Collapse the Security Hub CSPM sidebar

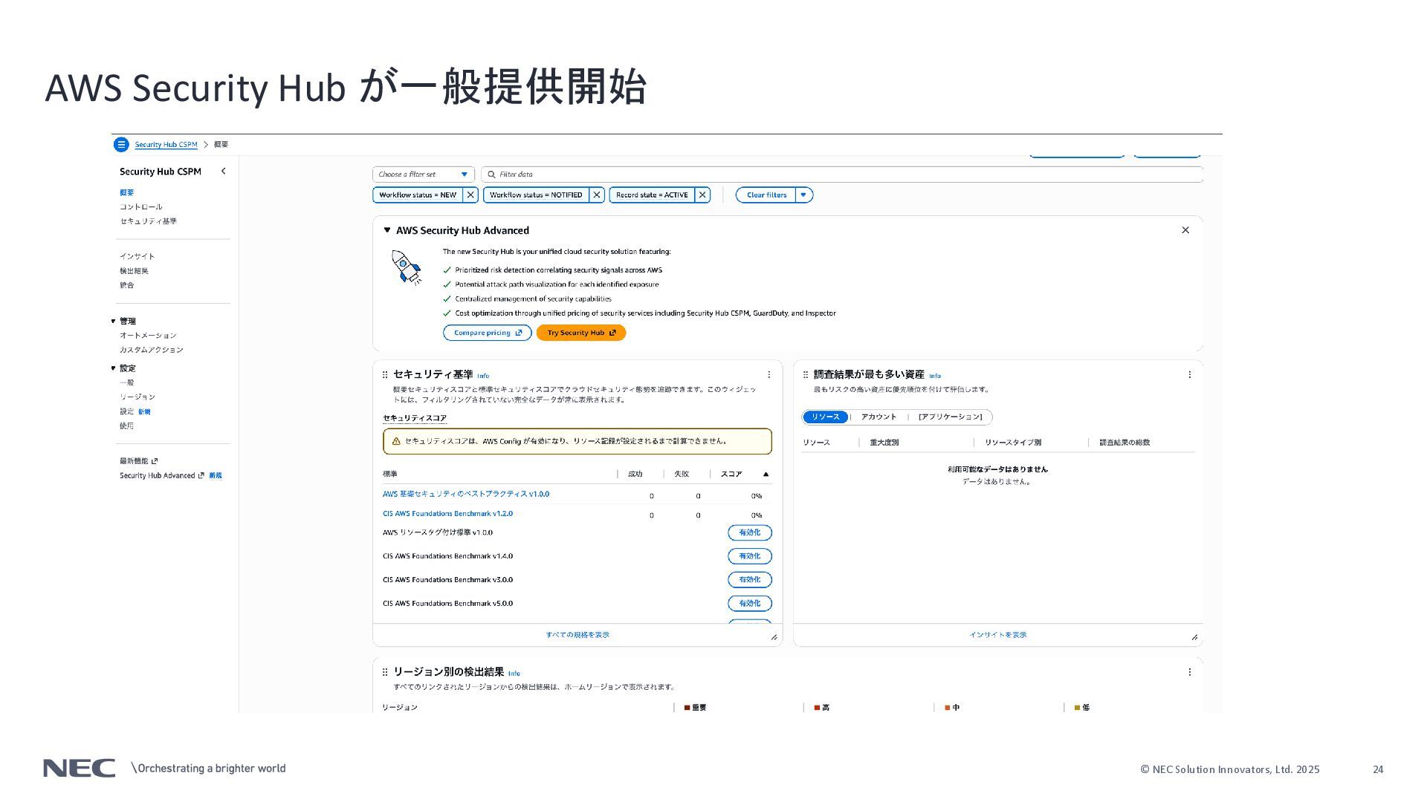click(x=223, y=172)
